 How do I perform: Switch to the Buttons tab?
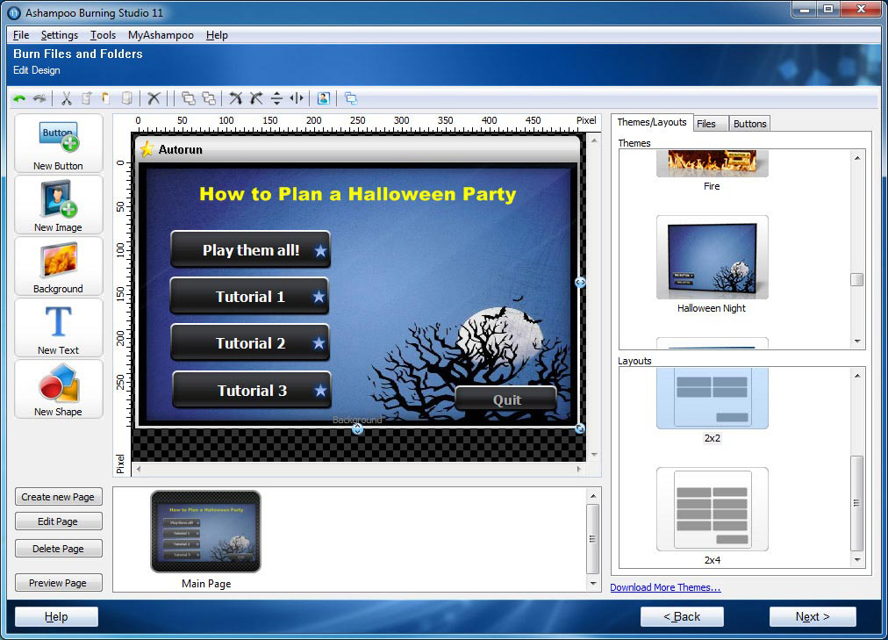(x=749, y=124)
